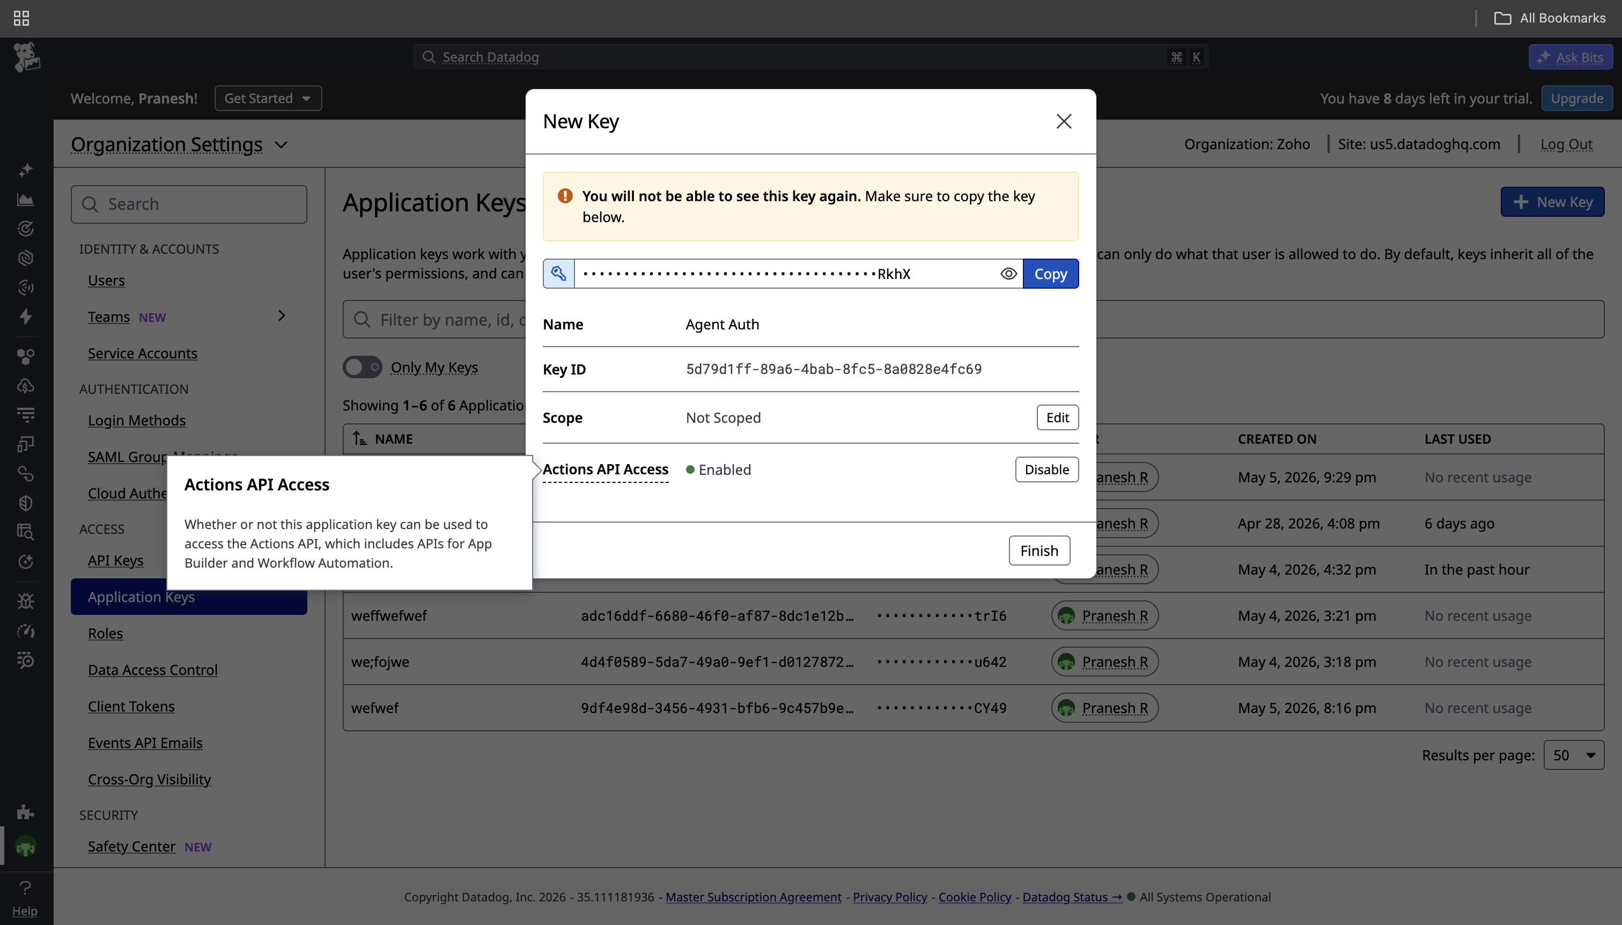Open the area-chart Dashboards sidebar icon
Image resolution: width=1622 pixels, height=925 pixels.
(25, 200)
